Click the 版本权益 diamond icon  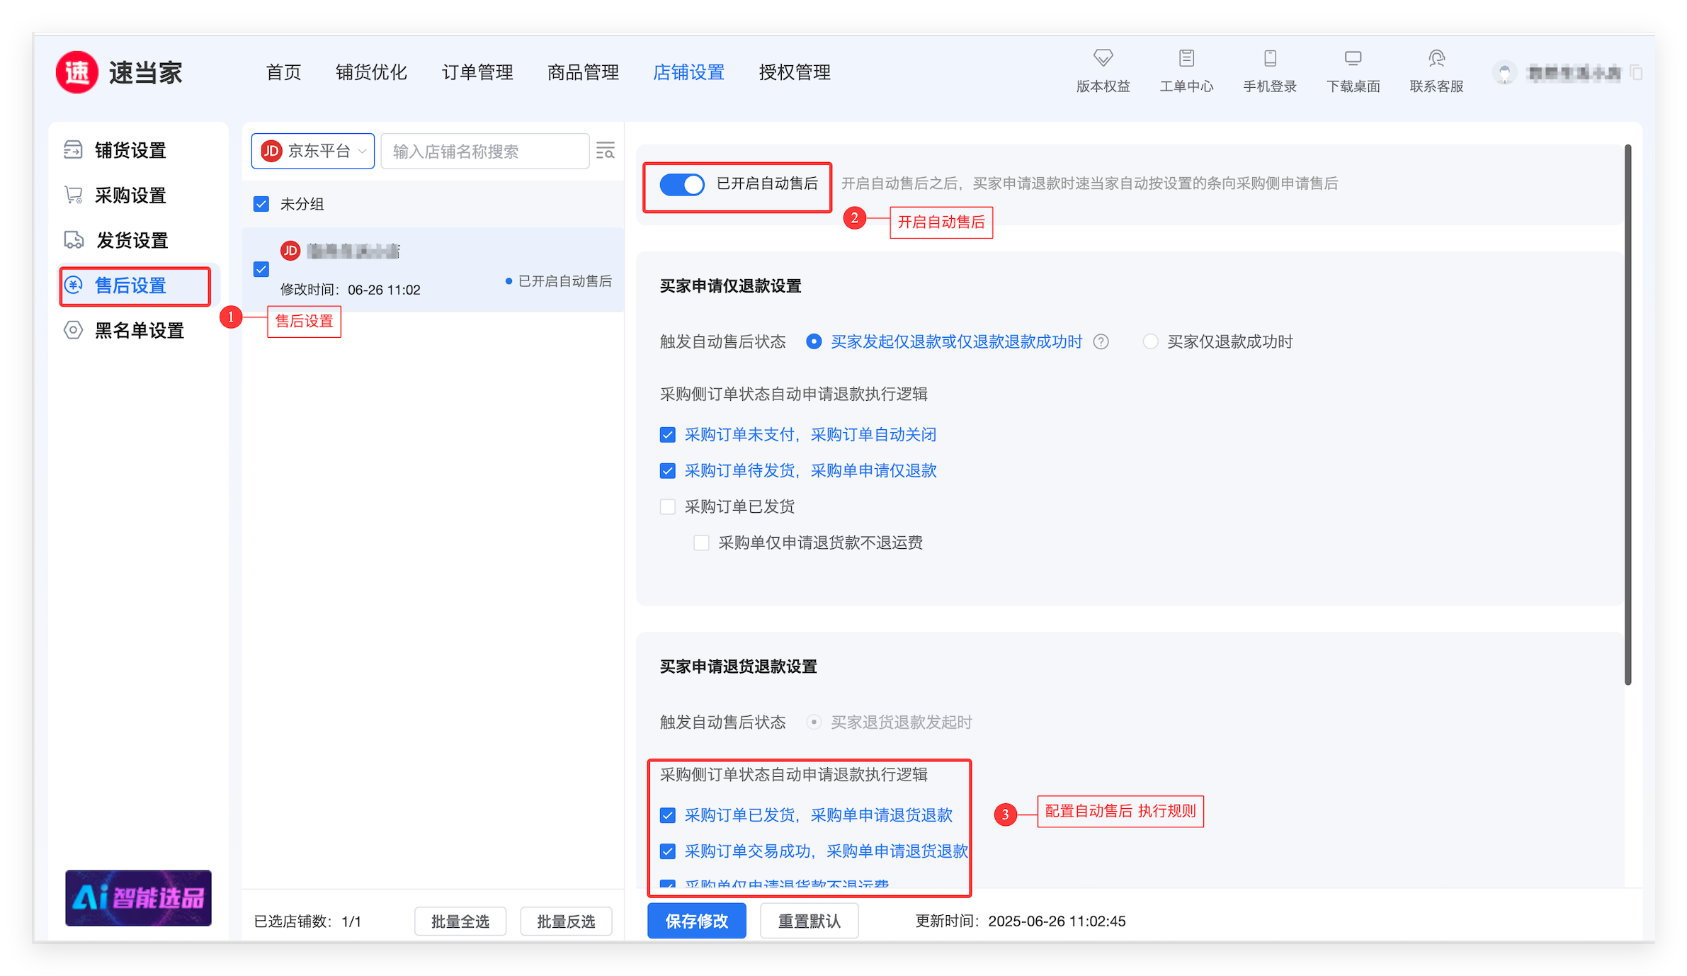click(1103, 58)
